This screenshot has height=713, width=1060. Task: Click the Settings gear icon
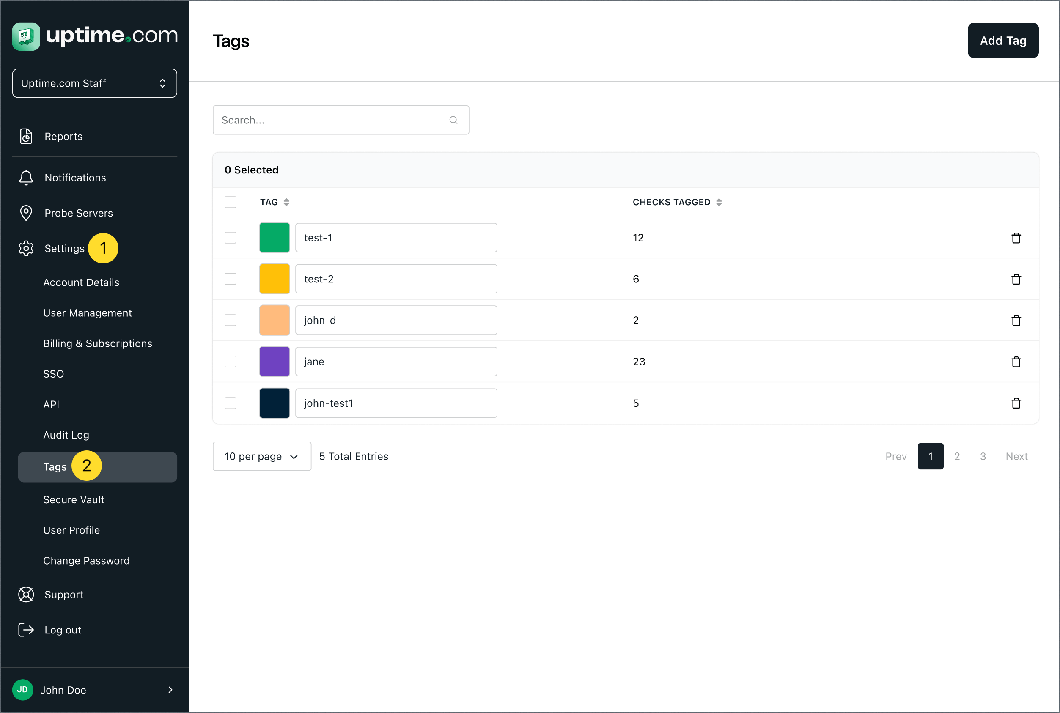tap(26, 248)
